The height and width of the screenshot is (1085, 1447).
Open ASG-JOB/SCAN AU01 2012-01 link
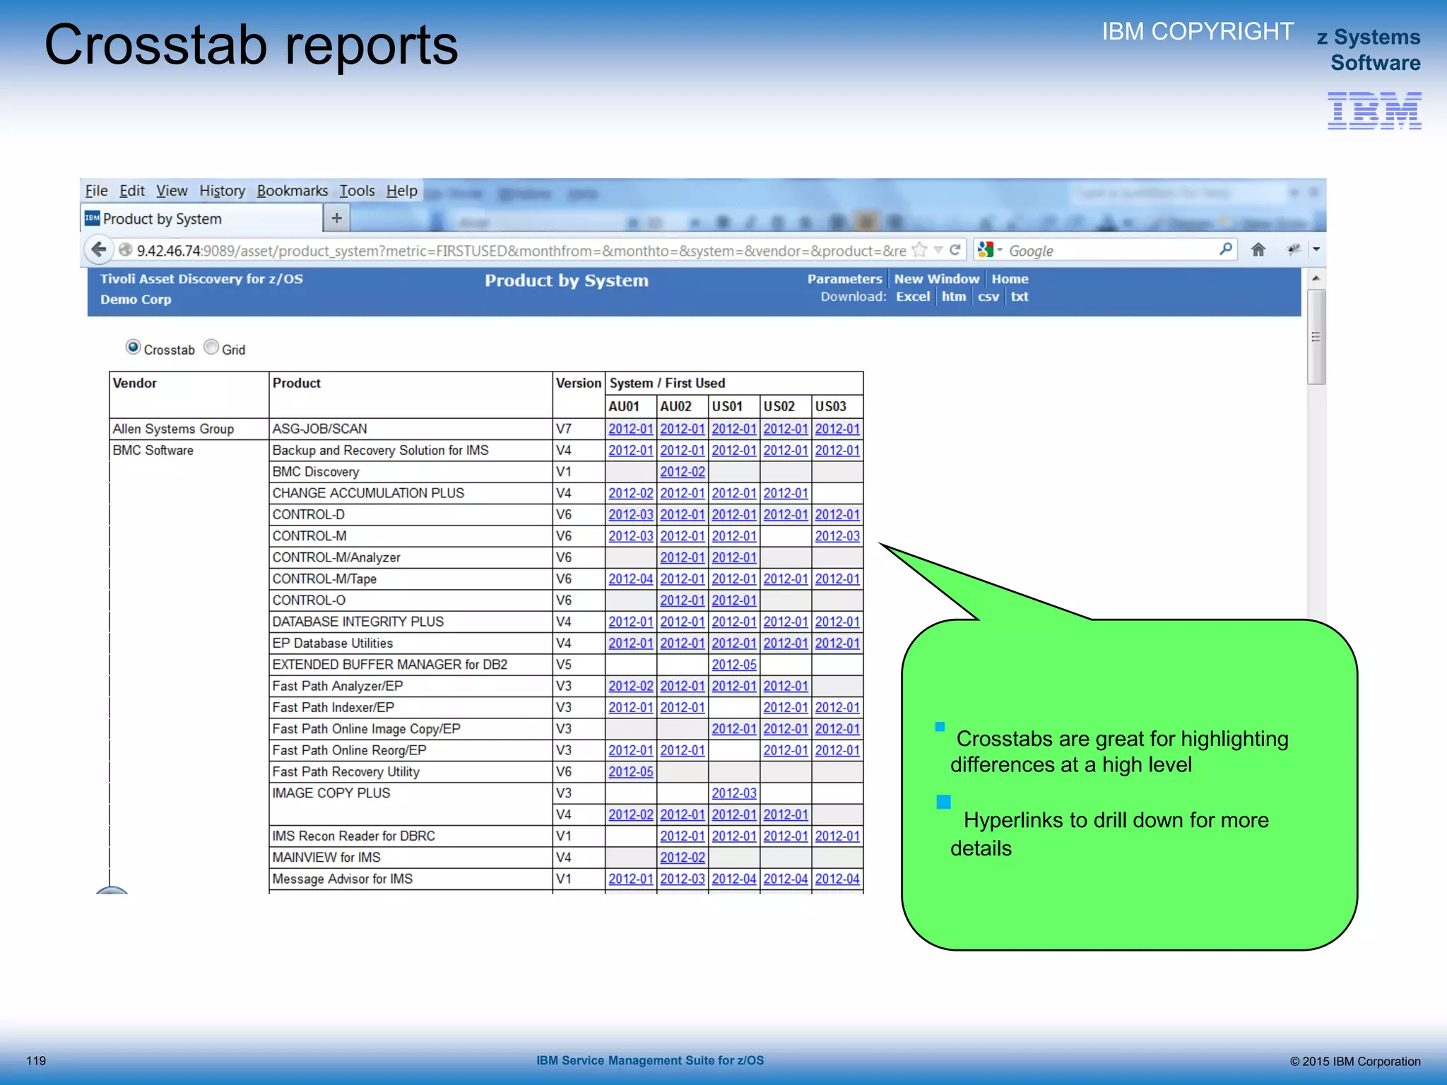tap(630, 429)
